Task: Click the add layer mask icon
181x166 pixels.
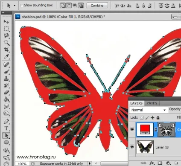Action: point(160,163)
